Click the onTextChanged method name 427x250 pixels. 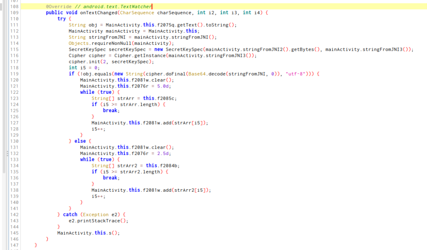pos(99,13)
